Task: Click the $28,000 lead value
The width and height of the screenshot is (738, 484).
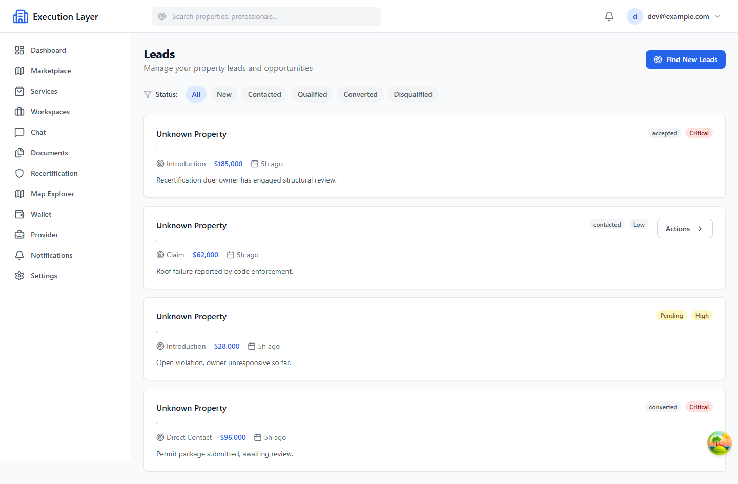Action: 227,346
